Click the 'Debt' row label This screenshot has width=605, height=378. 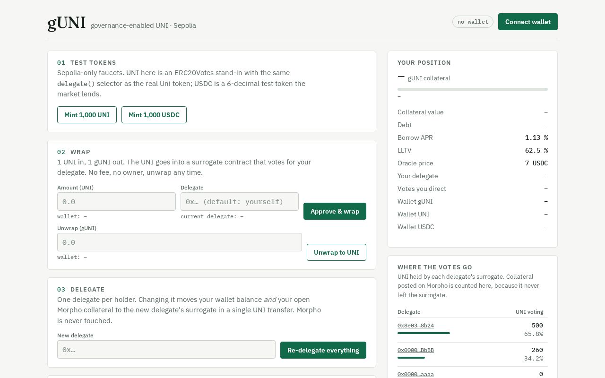coord(405,125)
